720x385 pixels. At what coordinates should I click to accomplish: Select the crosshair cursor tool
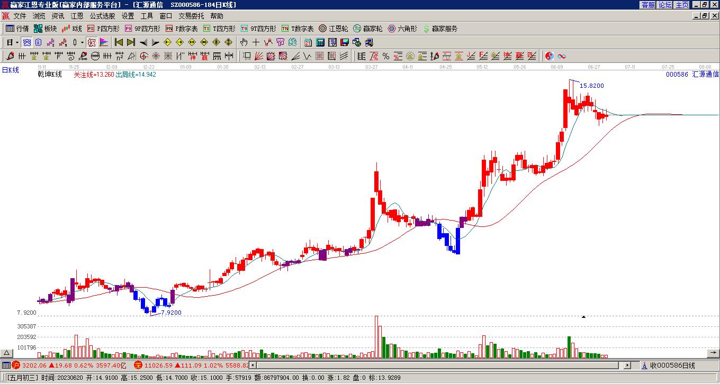256,42
